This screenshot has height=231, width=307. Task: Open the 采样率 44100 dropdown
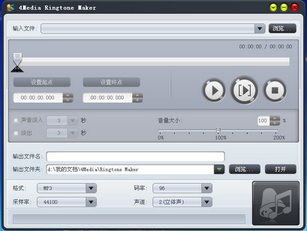[91, 202]
